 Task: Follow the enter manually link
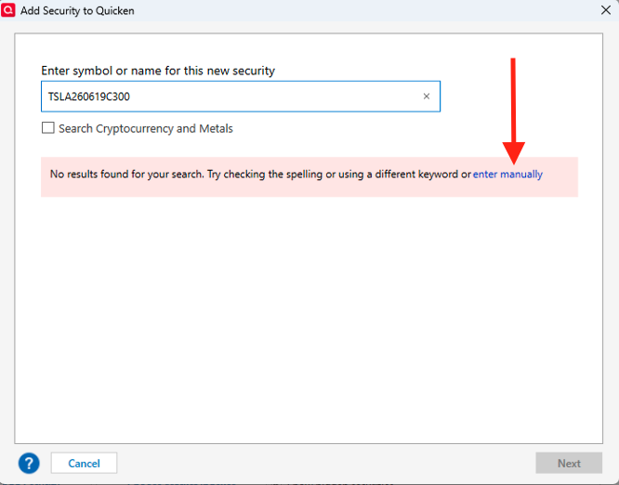click(507, 174)
